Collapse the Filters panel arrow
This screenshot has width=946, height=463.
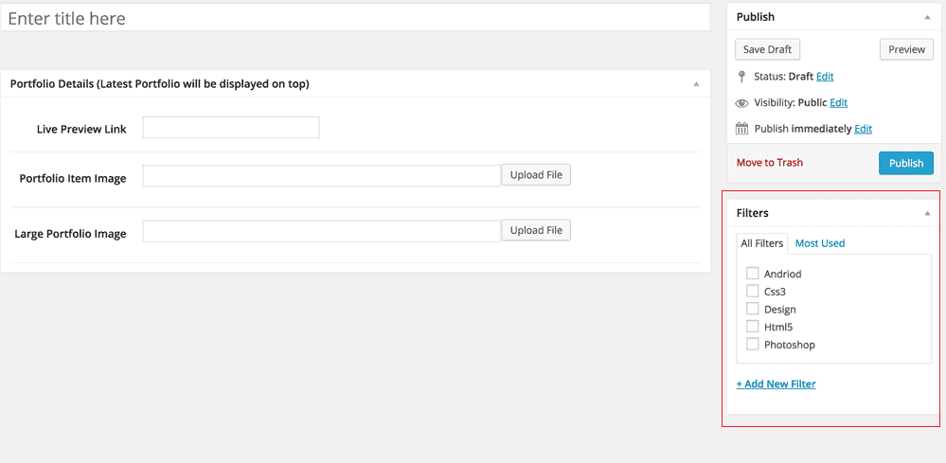click(x=927, y=214)
